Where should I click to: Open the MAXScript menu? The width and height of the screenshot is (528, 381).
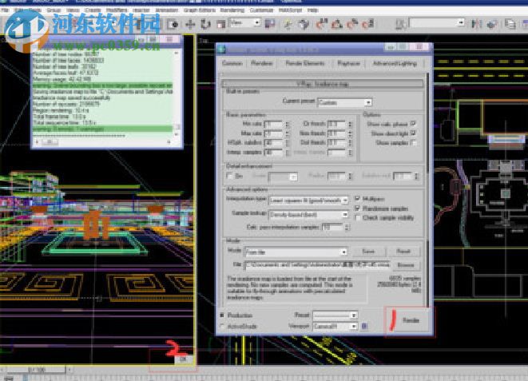pyautogui.click(x=290, y=10)
